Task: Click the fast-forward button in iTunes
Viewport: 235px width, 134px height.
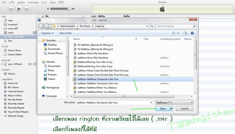Action: [27, 9]
